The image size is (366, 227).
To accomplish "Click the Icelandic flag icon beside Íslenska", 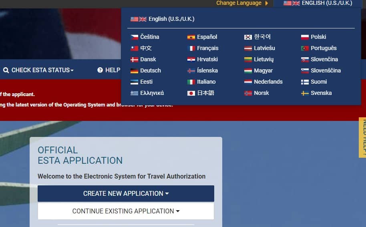I will [191, 71].
